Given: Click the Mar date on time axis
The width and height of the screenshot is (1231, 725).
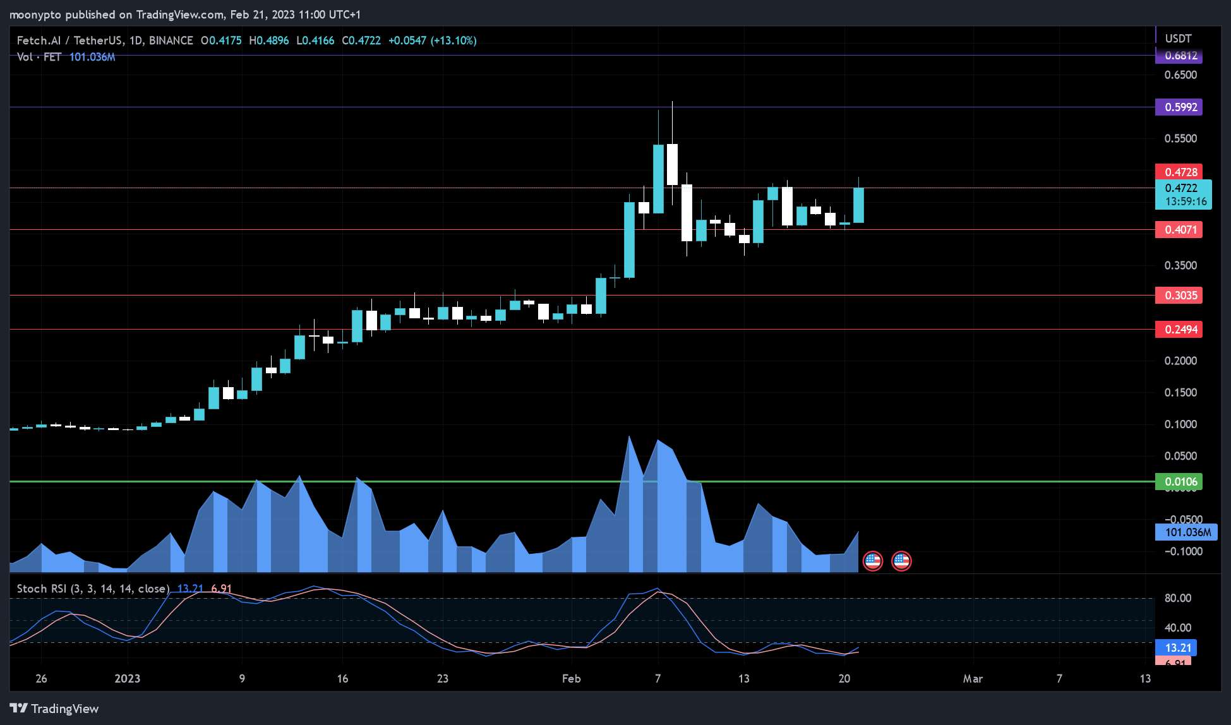Looking at the screenshot, I should point(973,679).
